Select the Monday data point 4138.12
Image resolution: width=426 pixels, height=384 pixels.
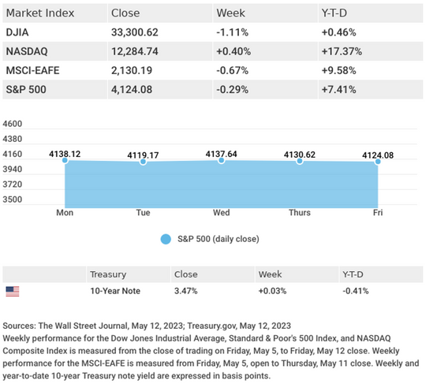[x=65, y=160]
